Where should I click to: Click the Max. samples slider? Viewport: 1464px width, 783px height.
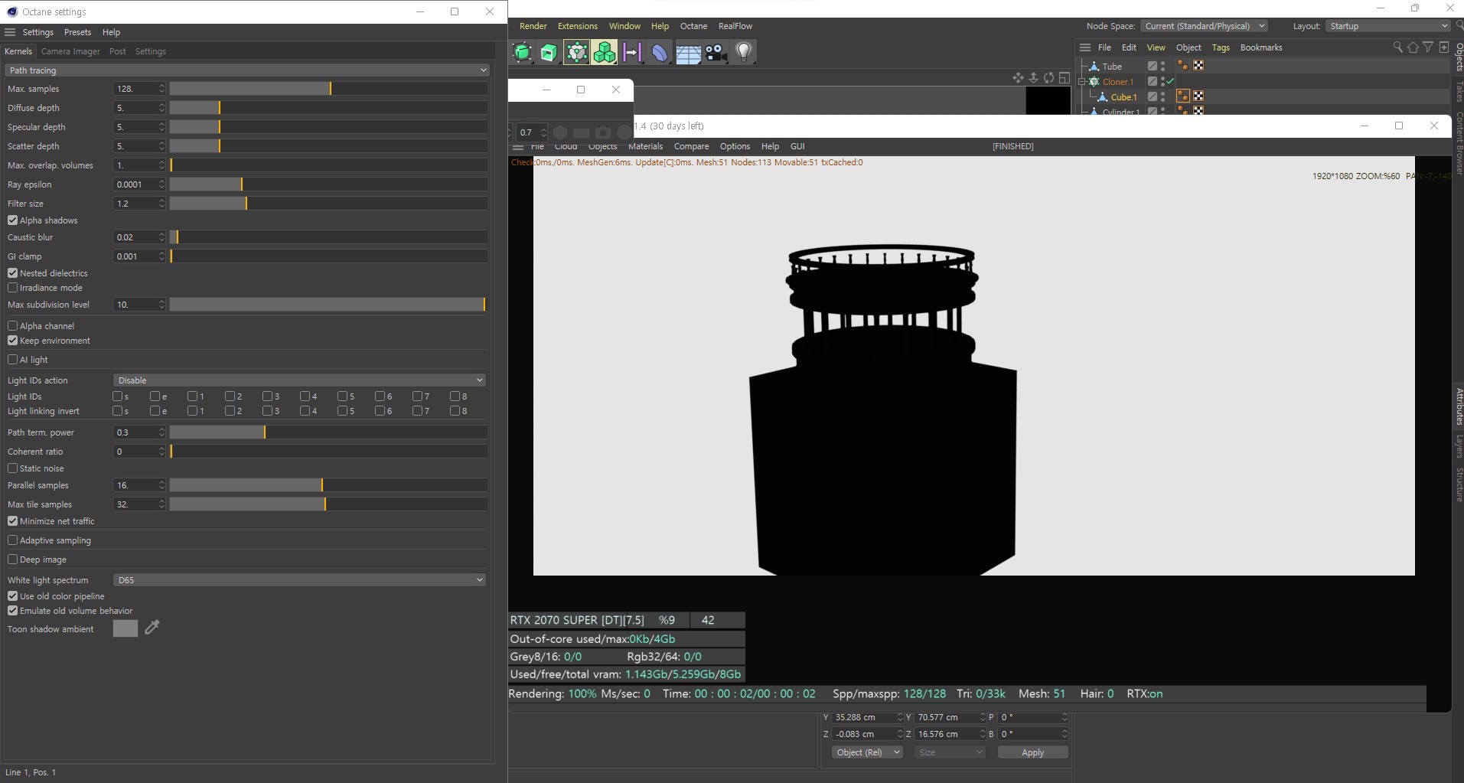pos(328,89)
